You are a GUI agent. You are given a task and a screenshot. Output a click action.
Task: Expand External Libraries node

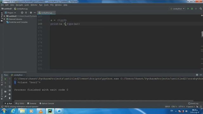pos(4,19)
